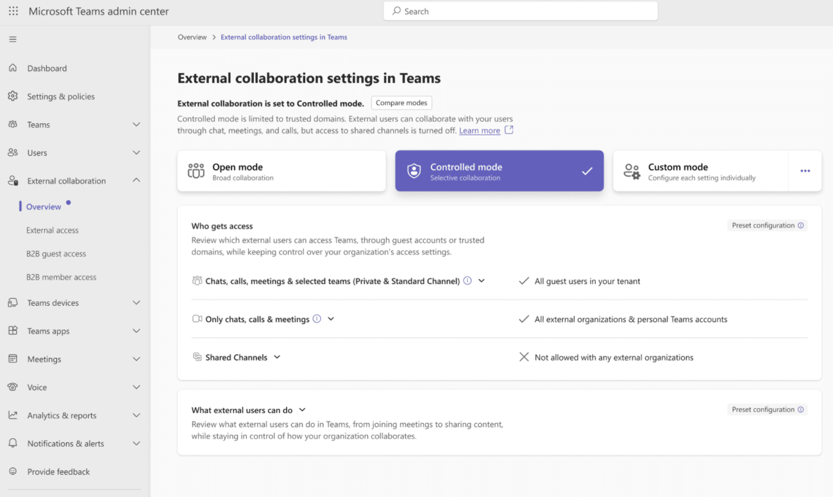Select the Open mode card
This screenshot has width=833, height=497.
click(x=282, y=171)
